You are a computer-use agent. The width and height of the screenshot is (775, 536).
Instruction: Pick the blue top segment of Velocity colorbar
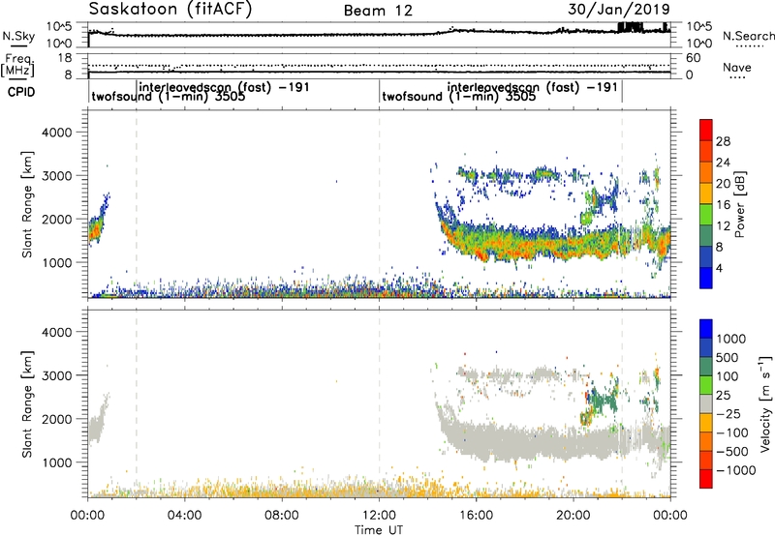click(706, 329)
